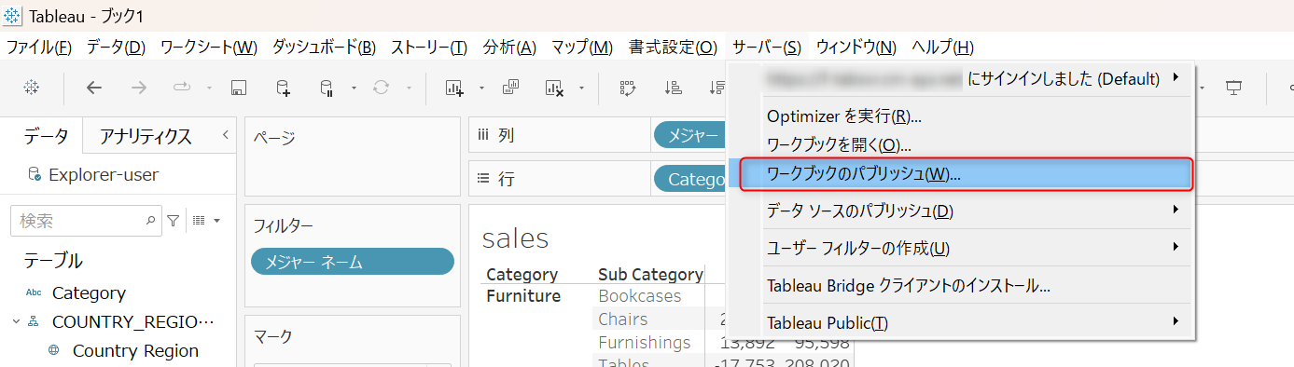Screen dimensions: 1294x367
Task: Open the 分析(A) menu
Action: coord(509,47)
